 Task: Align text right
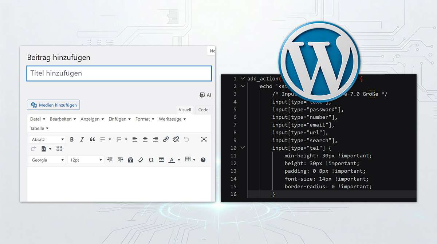pos(155,139)
